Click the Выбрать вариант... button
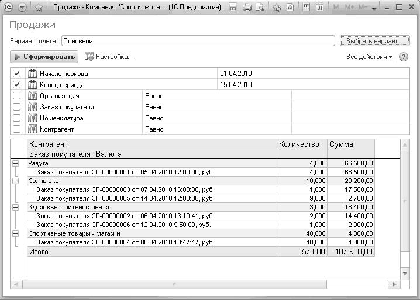420x300 pixels. click(x=374, y=41)
